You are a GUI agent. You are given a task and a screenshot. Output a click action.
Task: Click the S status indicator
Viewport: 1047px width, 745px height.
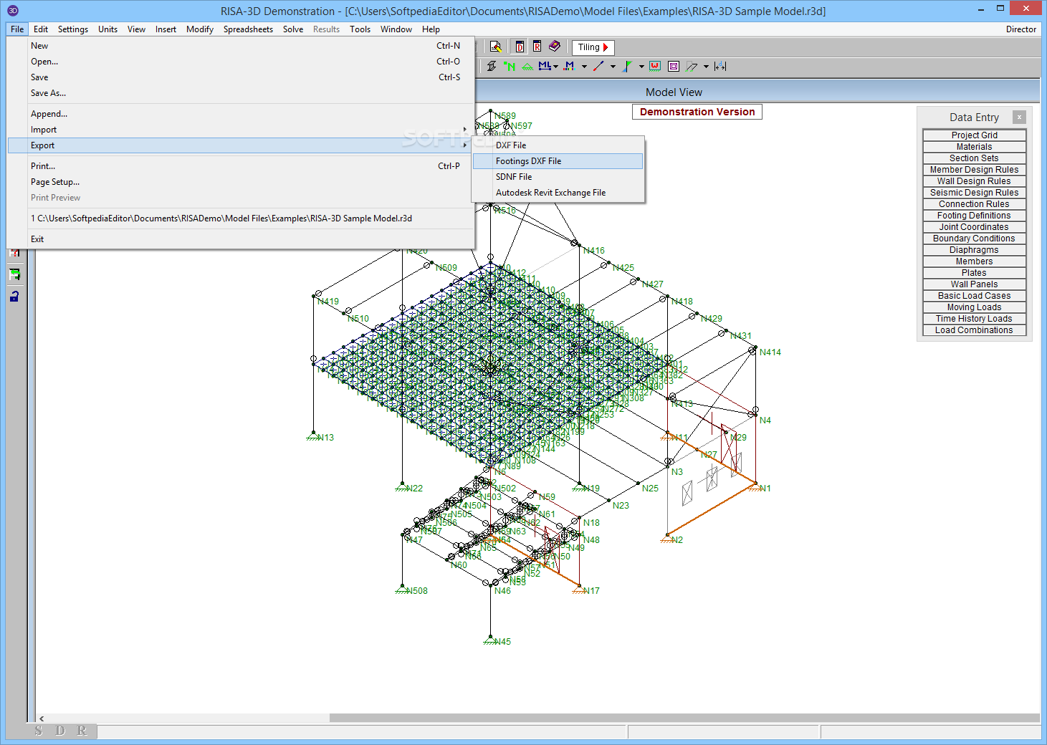[39, 731]
